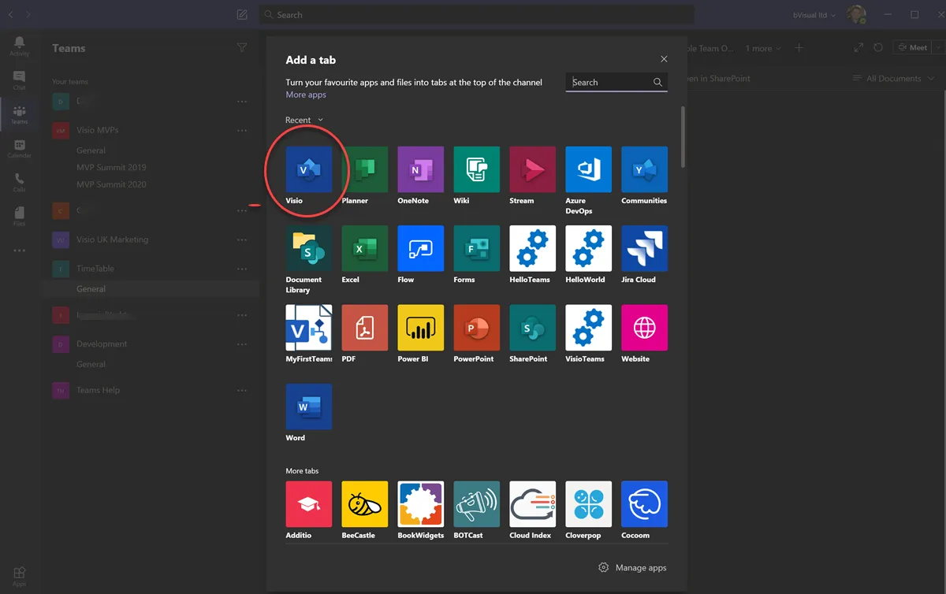Add the Visio app tab
Image resolution: width=946 pixels, height=594 pixels.
click(x=308, y=169)
